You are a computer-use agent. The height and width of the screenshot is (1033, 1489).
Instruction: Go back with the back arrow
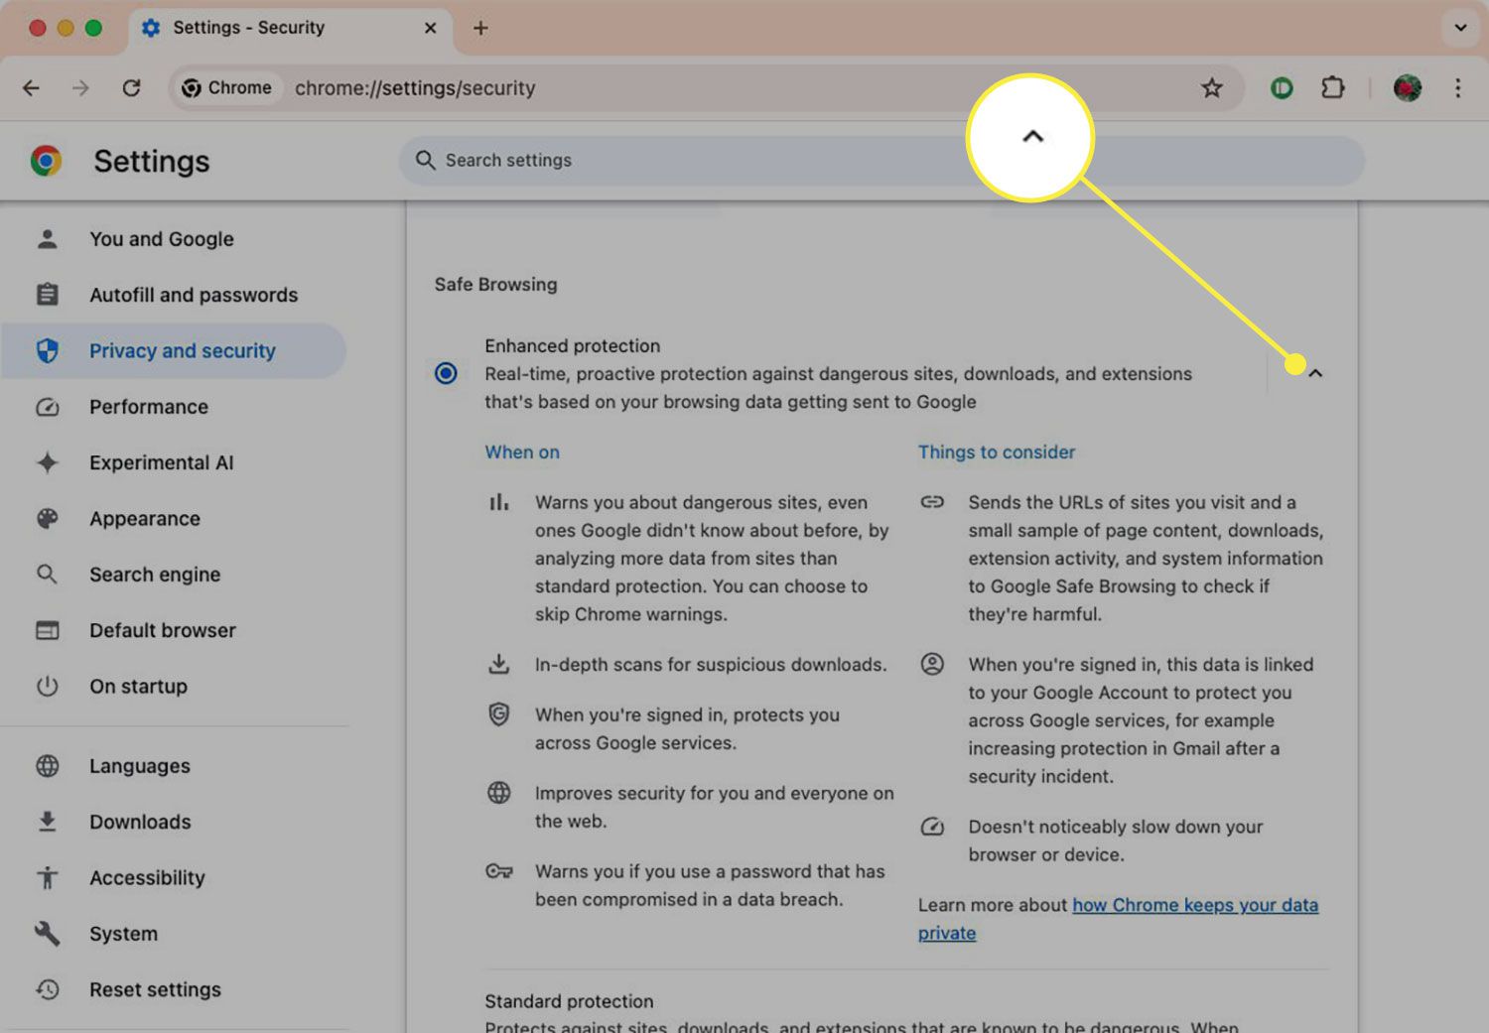tap(32, 88)
